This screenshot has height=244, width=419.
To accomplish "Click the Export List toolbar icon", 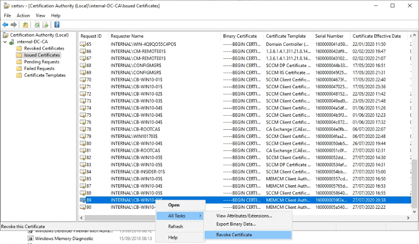I will coord(45,25).
